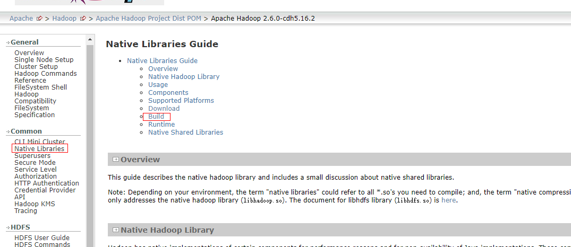Toggle the HDFS sidebar section arrow
This screenshot has width=571, height=247.
pos(8,228)
